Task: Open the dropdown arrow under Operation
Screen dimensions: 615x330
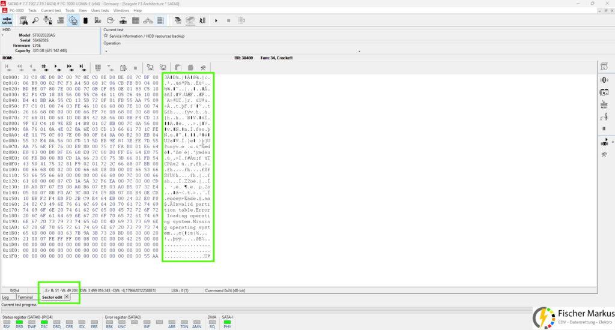Action: (359, 51)
